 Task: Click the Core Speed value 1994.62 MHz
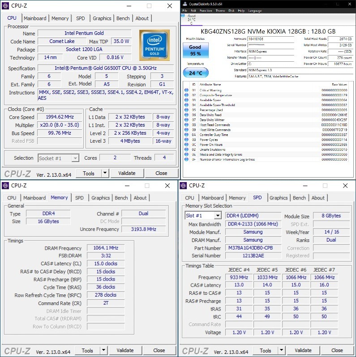60,117
